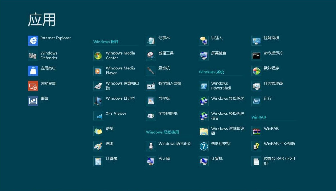Launch the WinRAR app with stacked-books icon

256,131
